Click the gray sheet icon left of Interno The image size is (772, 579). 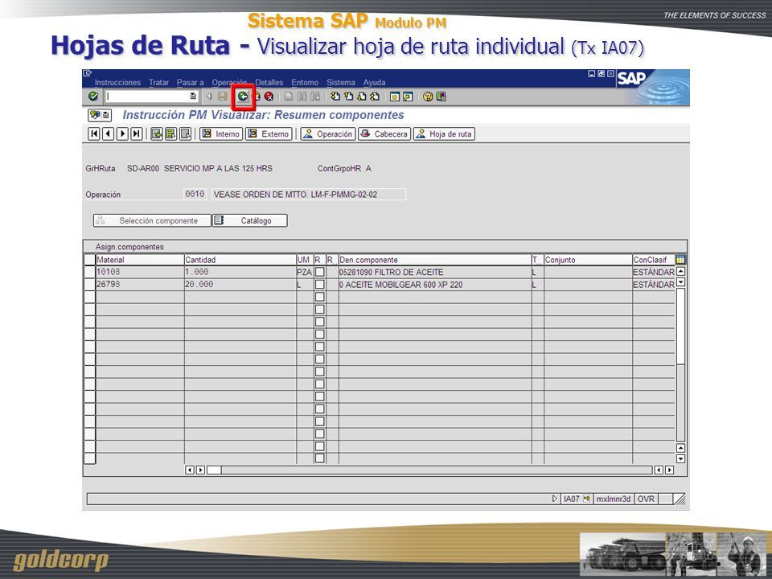pyautogui.click(x=185, y=133)
